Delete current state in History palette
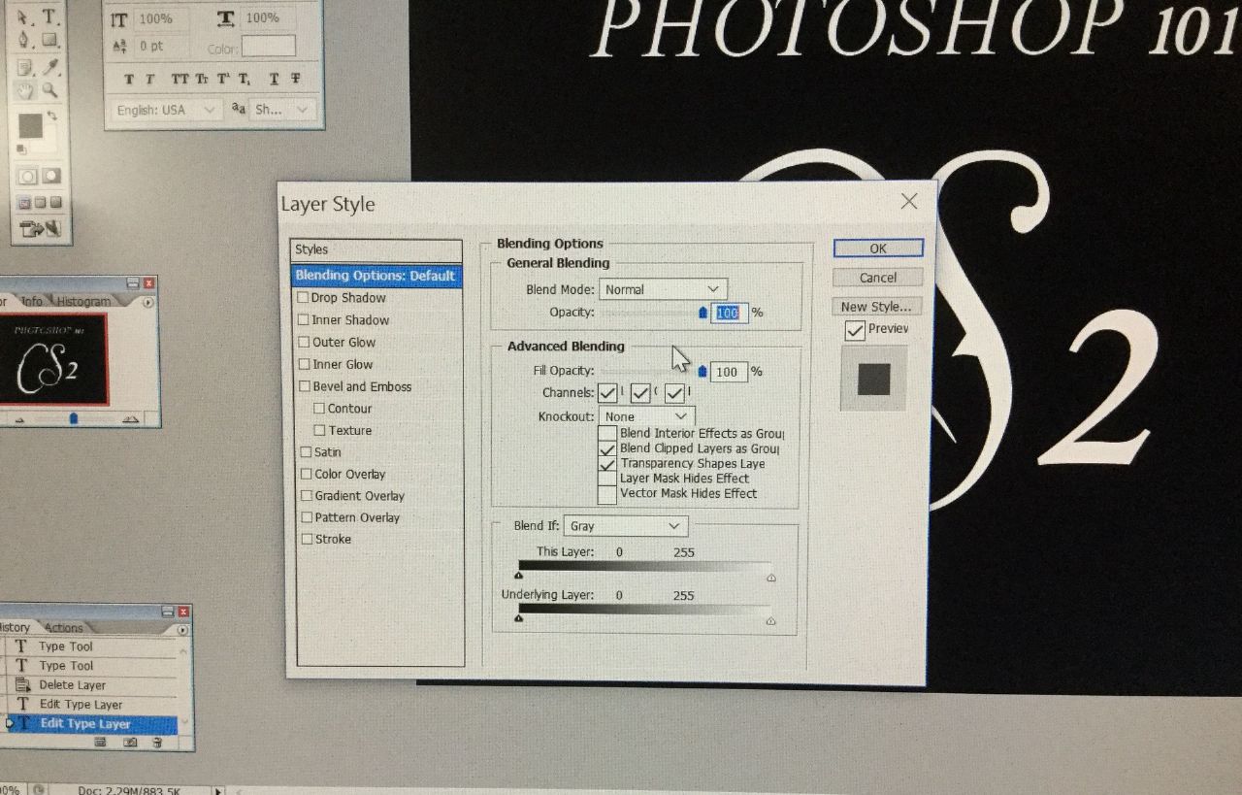Viewport: 1242px width, 795px height. point(157,742)
